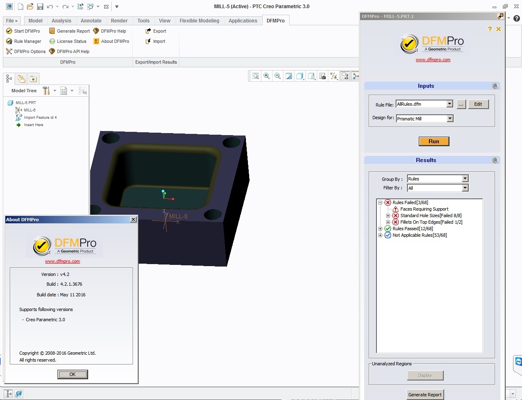Open DFMPro Options
The width and height of the screenshot is (522, 400).
(26, 51)
